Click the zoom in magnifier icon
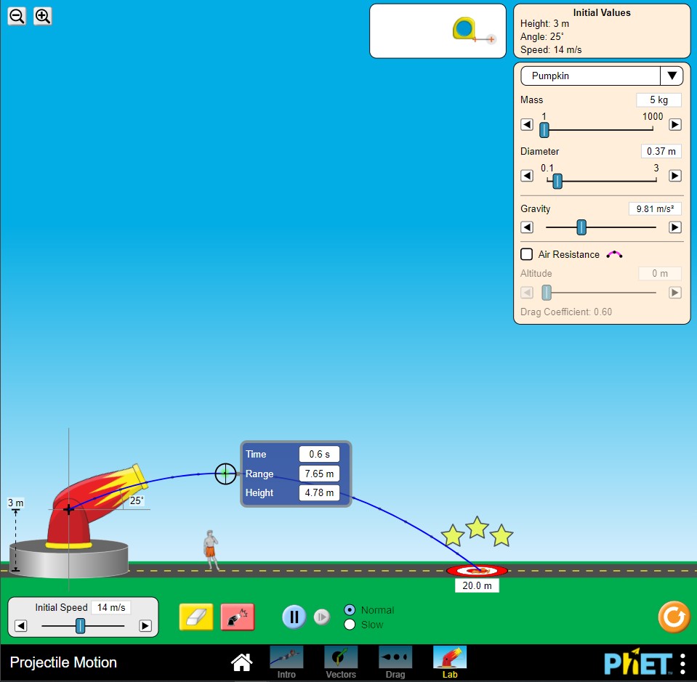Screen dimensions: 697x682 point(43,16)
